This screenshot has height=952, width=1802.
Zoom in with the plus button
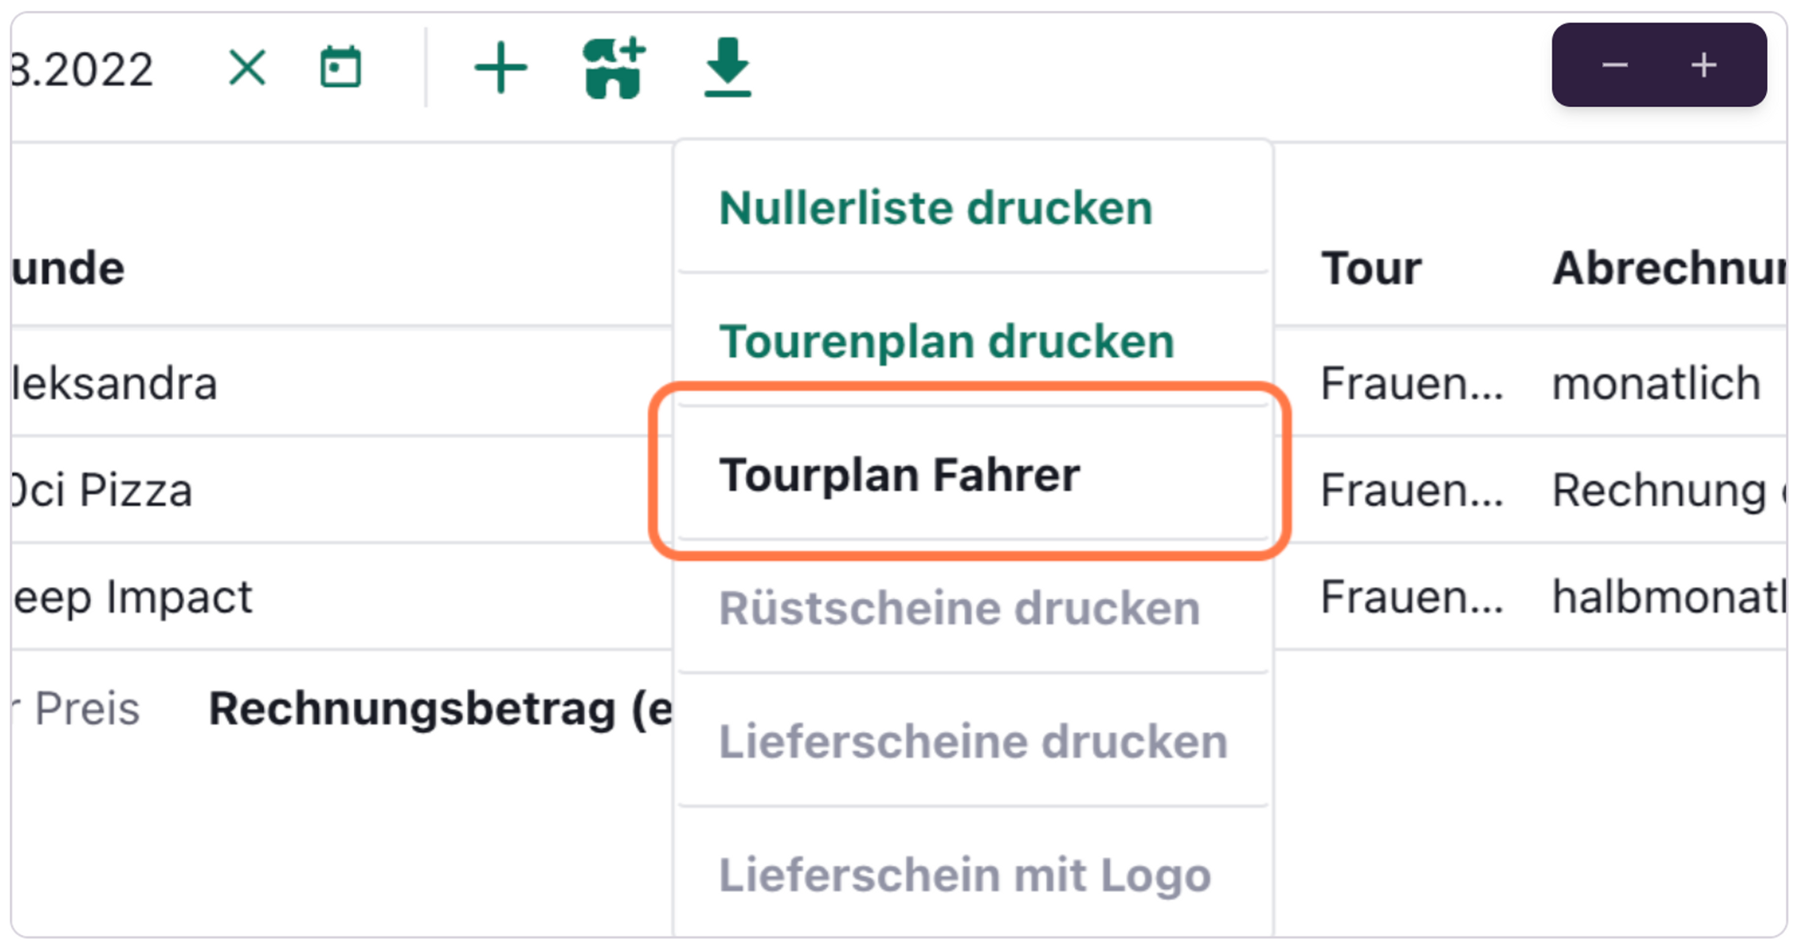pos(1703,66)
